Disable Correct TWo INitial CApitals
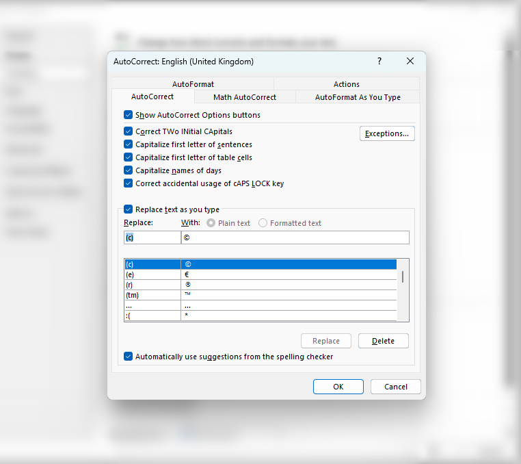Viewport: 521px width, 464px height. (x=128, y=131)
